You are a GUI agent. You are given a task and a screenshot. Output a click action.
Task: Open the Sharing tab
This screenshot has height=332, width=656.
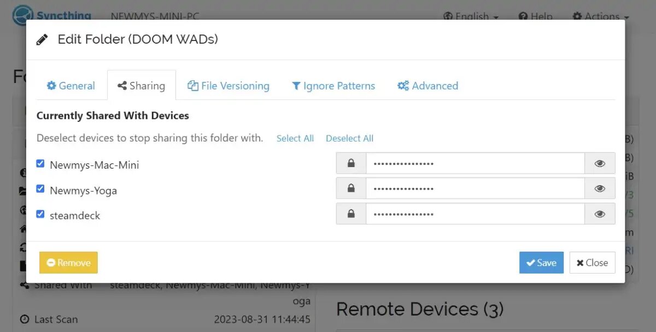click(141, 86)
